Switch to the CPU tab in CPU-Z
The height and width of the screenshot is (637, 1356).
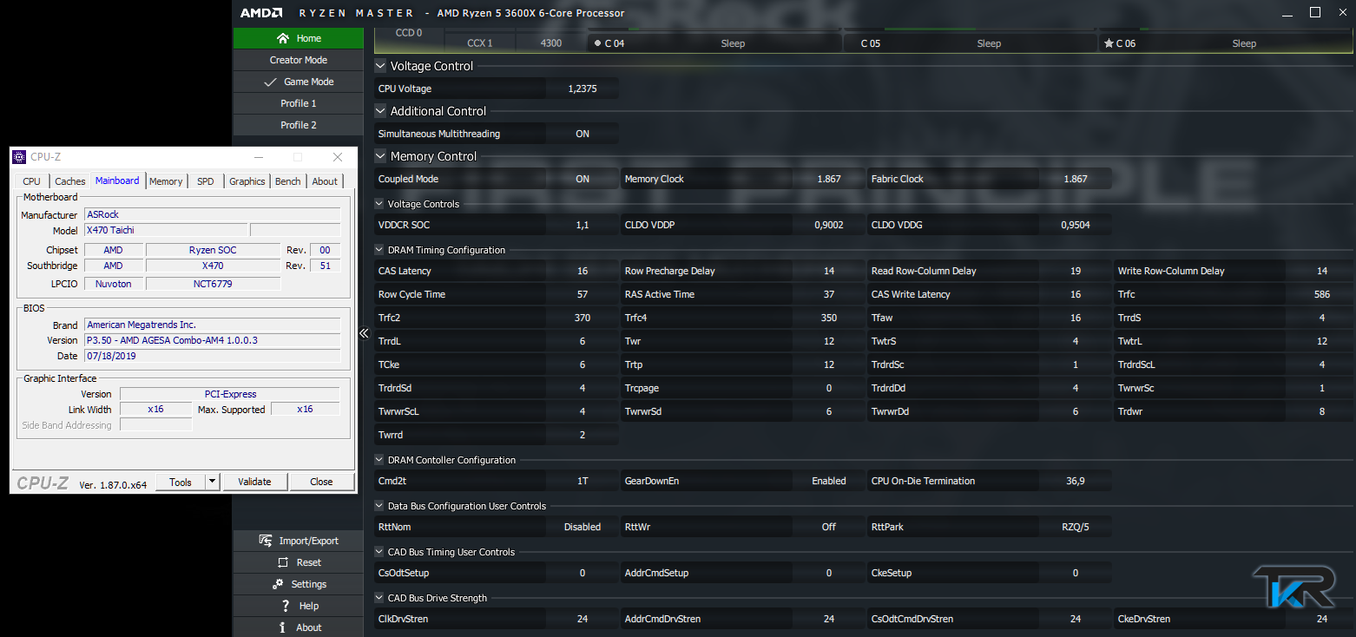[31, 181]
